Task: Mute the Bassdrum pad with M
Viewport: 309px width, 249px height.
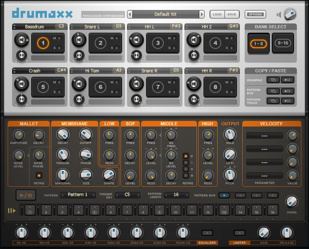Action: tap(59, 38)
